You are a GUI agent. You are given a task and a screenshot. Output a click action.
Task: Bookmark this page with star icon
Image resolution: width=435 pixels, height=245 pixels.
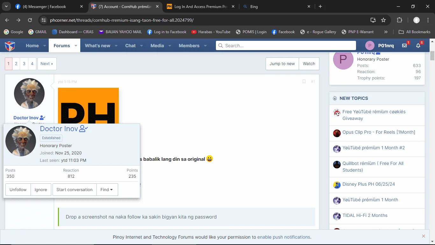(383, 20)
